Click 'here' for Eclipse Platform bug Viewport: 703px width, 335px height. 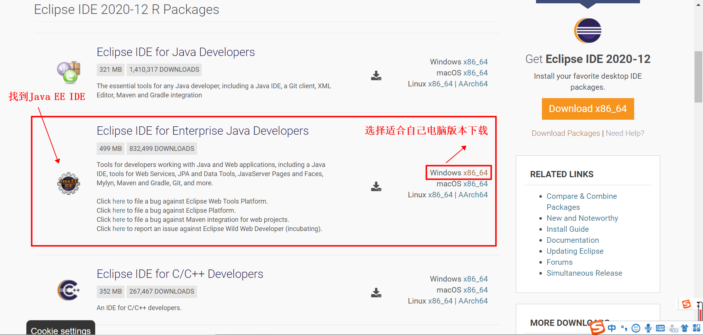119,211
